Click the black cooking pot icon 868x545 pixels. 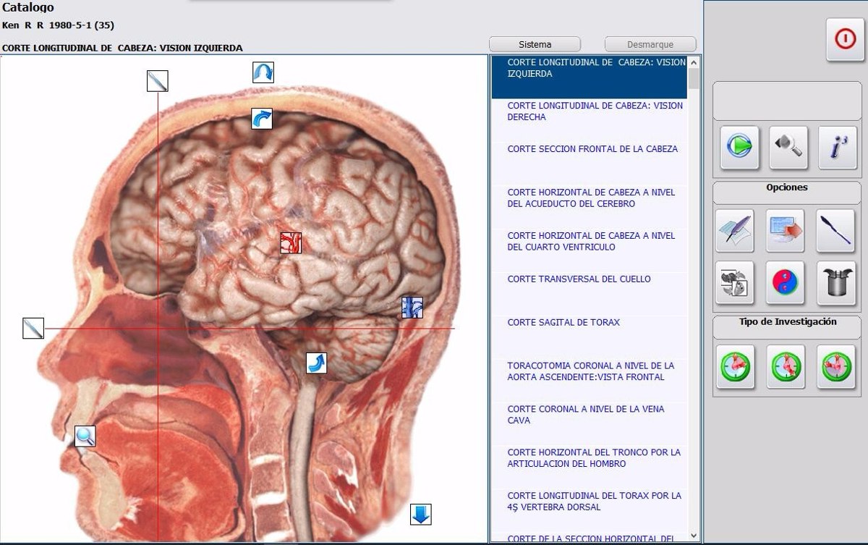point(836,282)
